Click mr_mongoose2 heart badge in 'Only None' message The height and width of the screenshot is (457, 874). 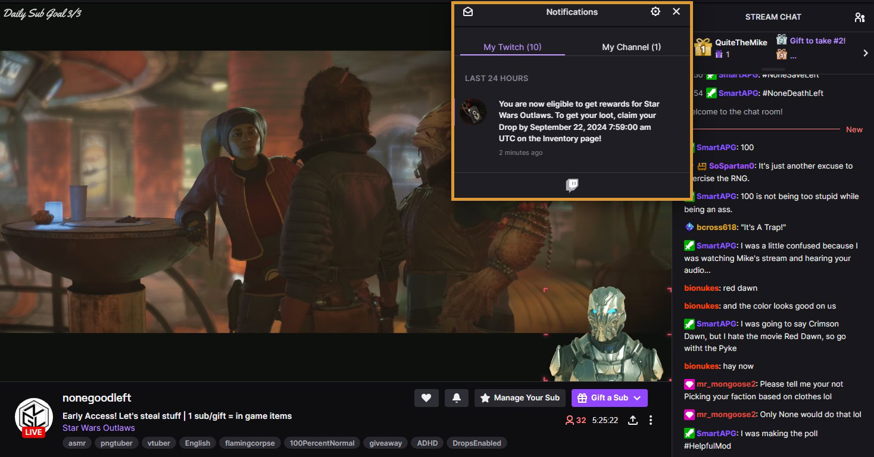coord(689,414)
